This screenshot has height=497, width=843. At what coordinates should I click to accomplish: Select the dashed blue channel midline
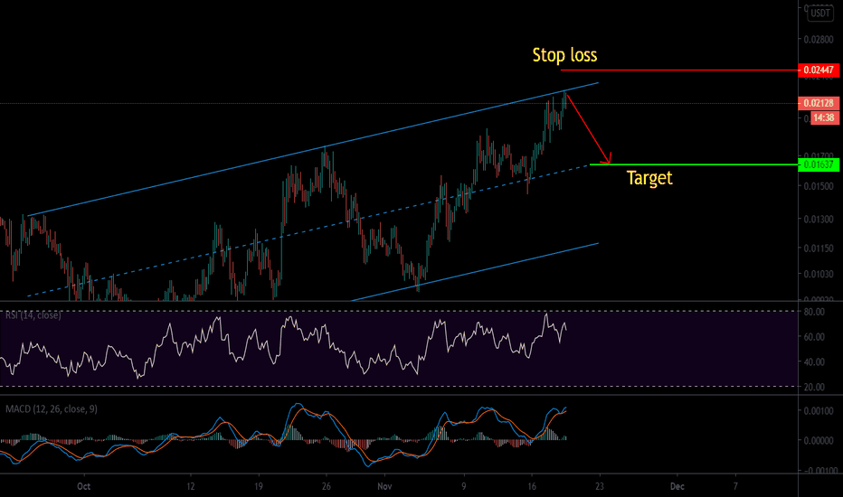(x=308, y=230)
